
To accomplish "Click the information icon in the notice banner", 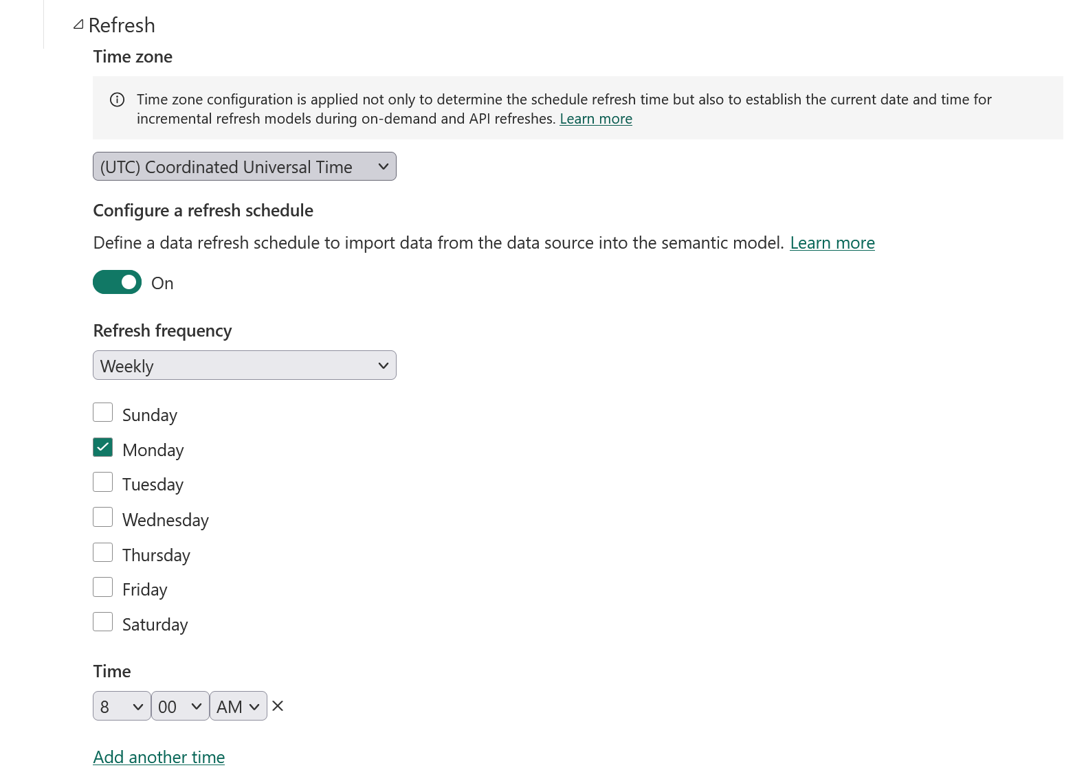I will click(117, 100).
